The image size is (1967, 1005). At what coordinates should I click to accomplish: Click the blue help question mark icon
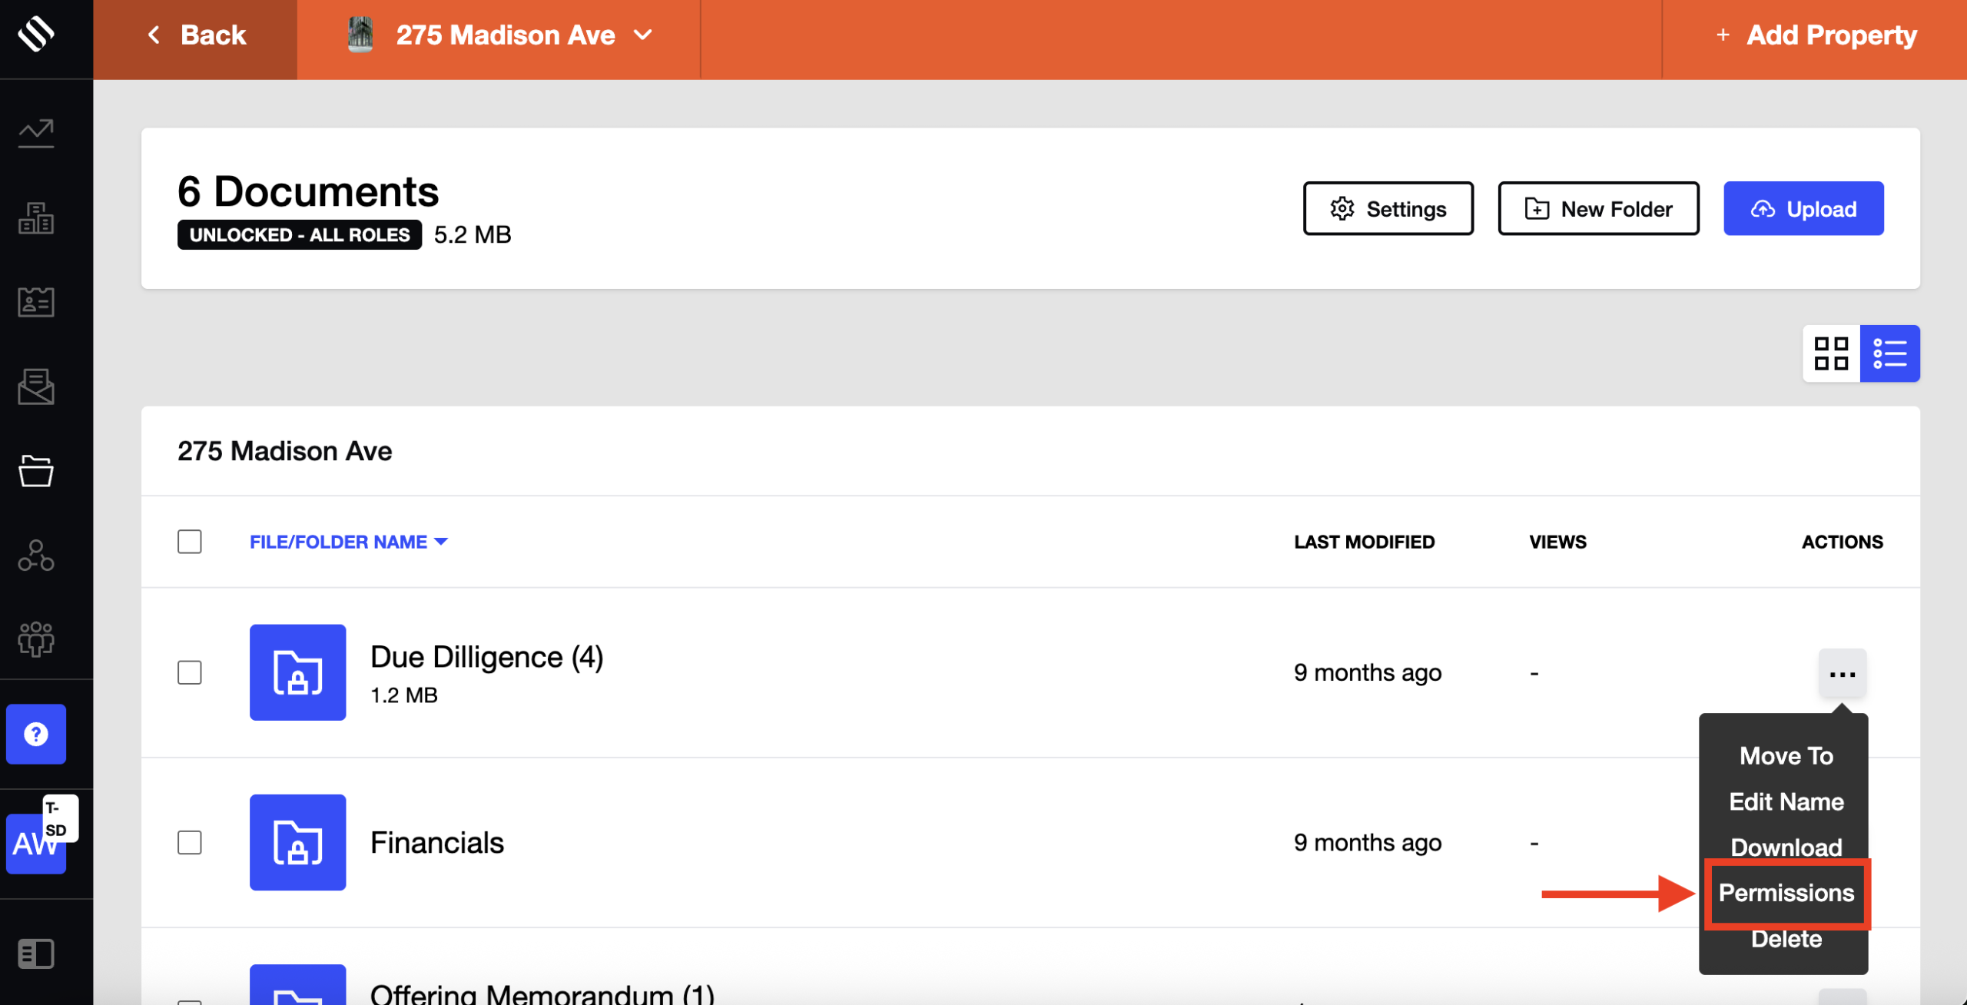[x=36, y=734]
